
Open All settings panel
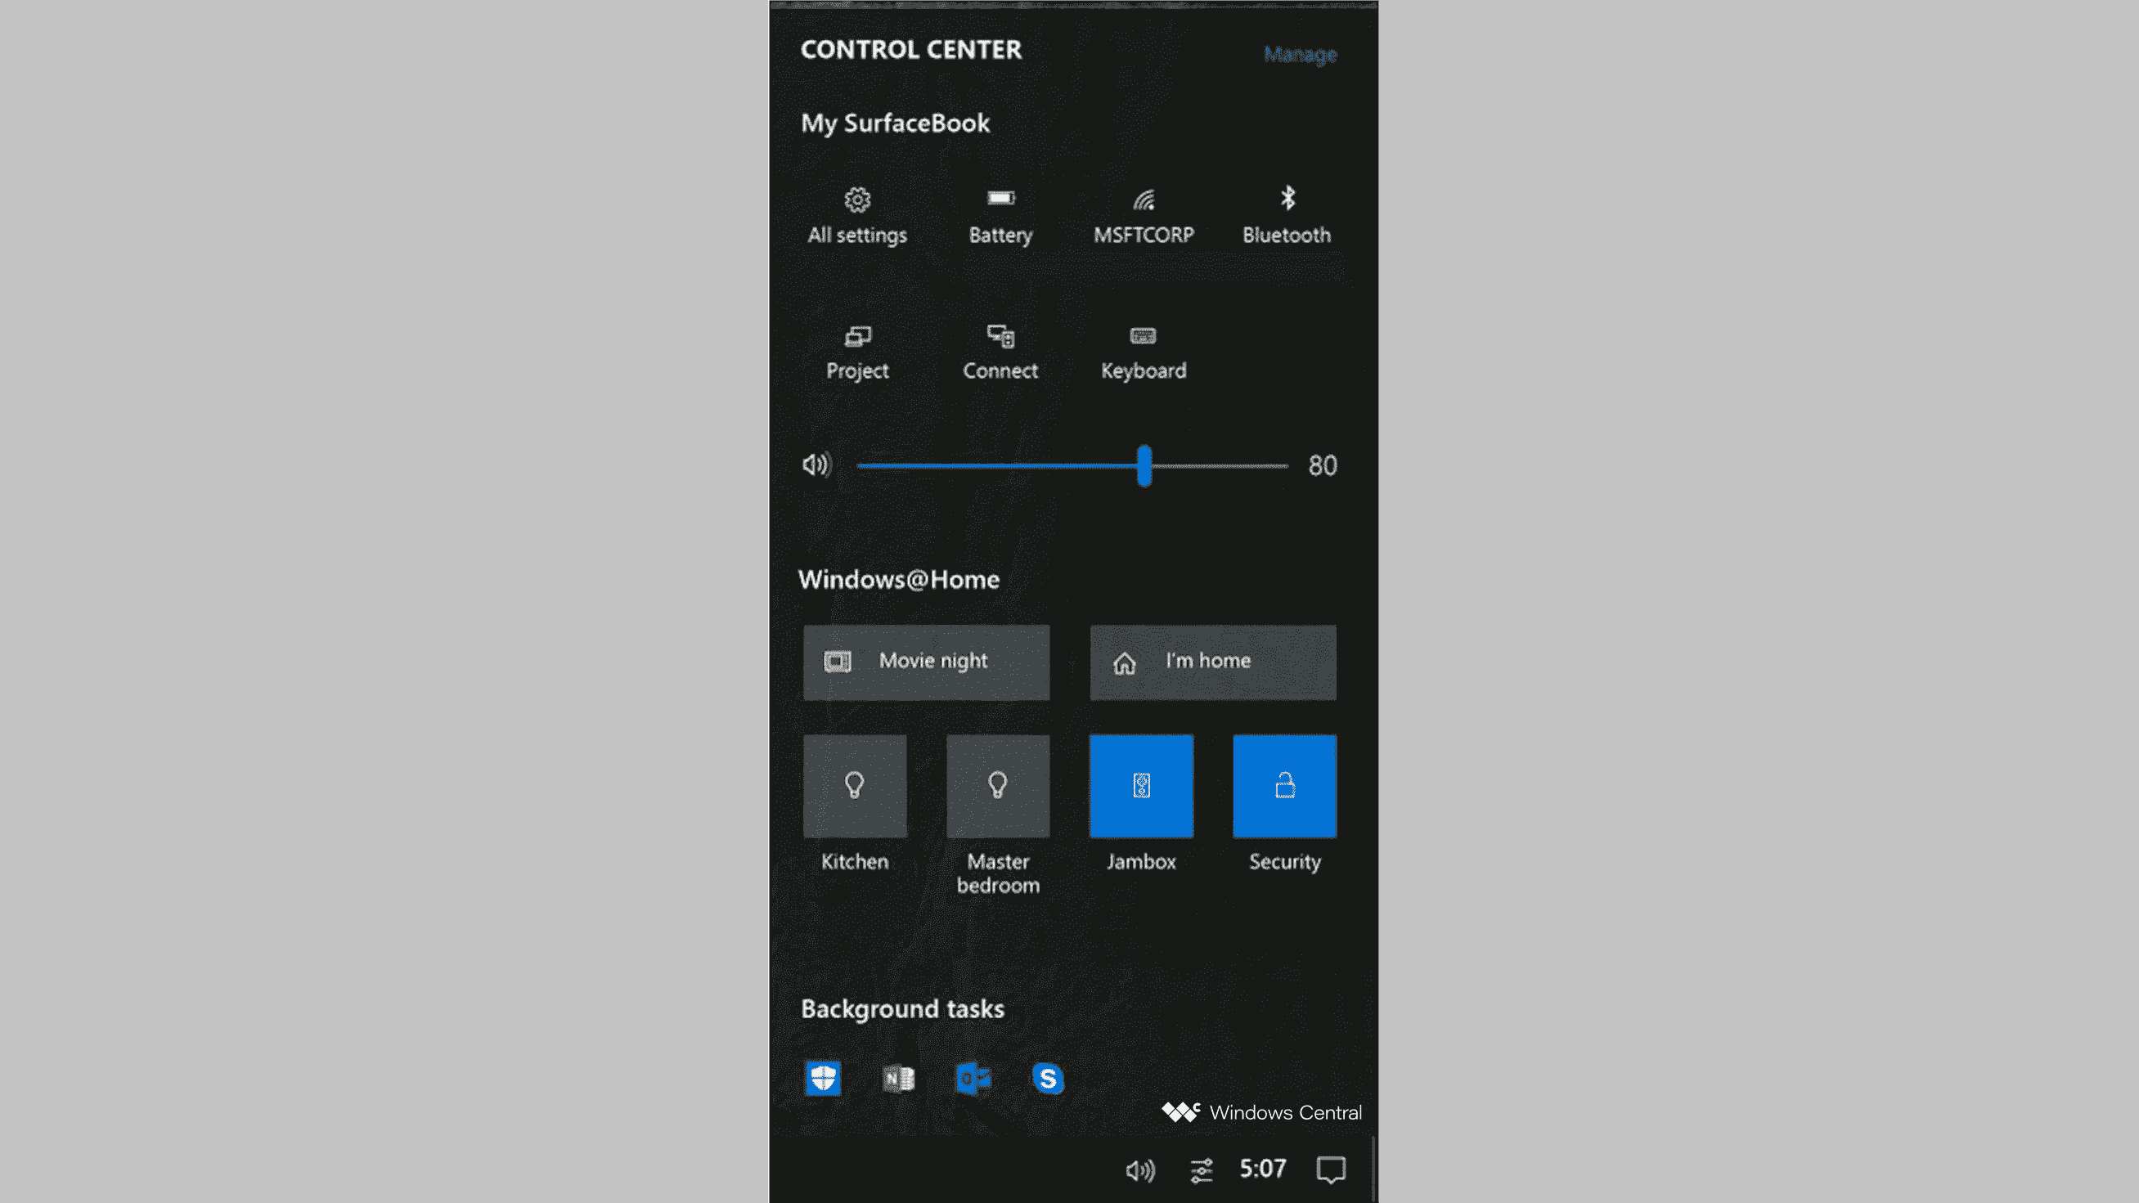tap(856, 213)
